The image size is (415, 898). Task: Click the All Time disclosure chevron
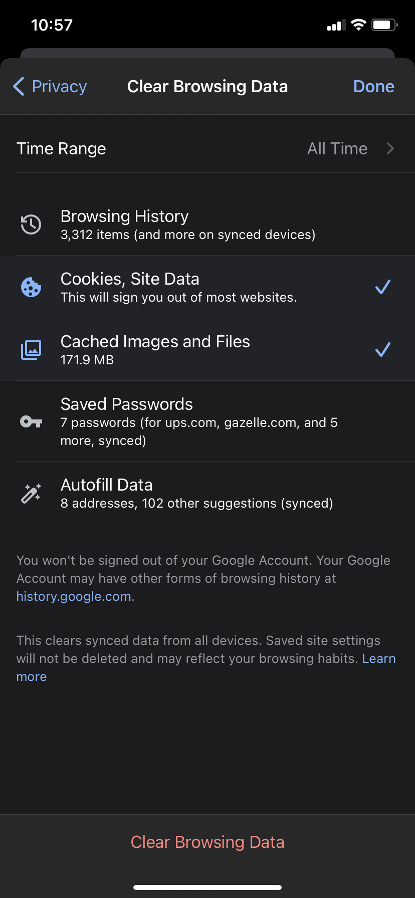(390, 148)
